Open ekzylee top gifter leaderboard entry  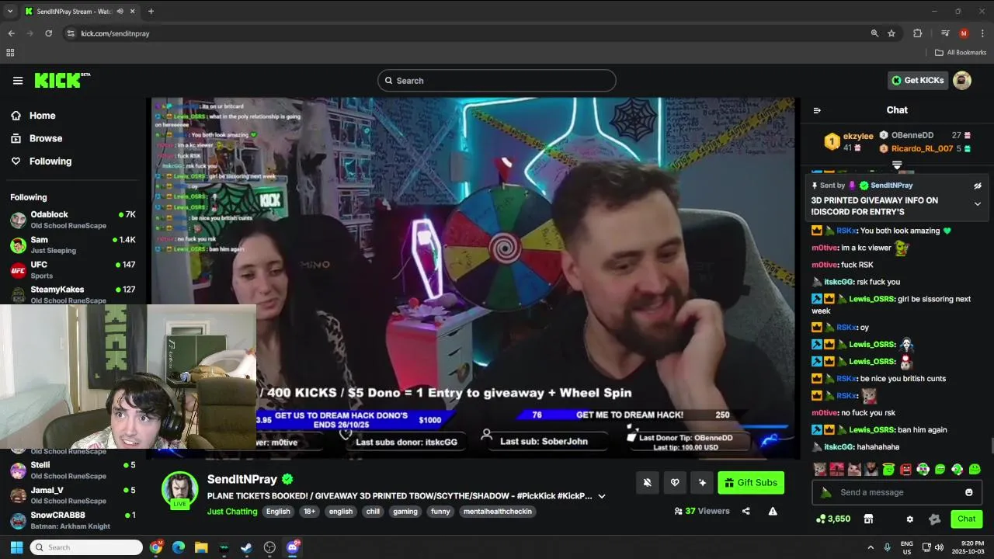(x=848, y=141)
